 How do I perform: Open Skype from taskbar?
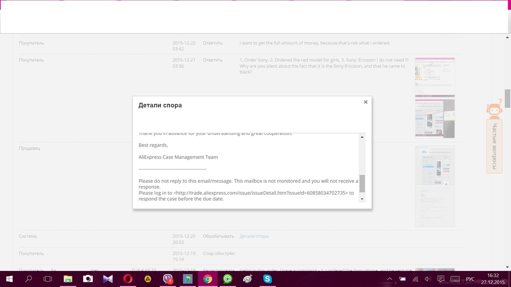[267, 279]
